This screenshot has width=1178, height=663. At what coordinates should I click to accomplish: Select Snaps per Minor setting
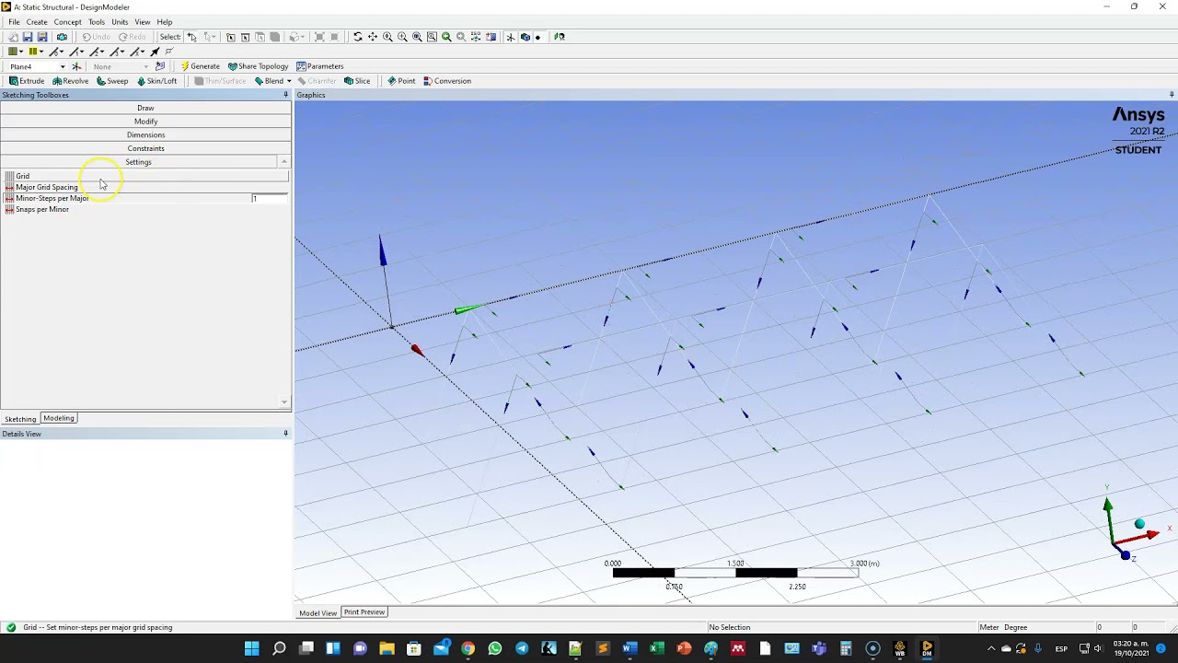click(41, 209)
